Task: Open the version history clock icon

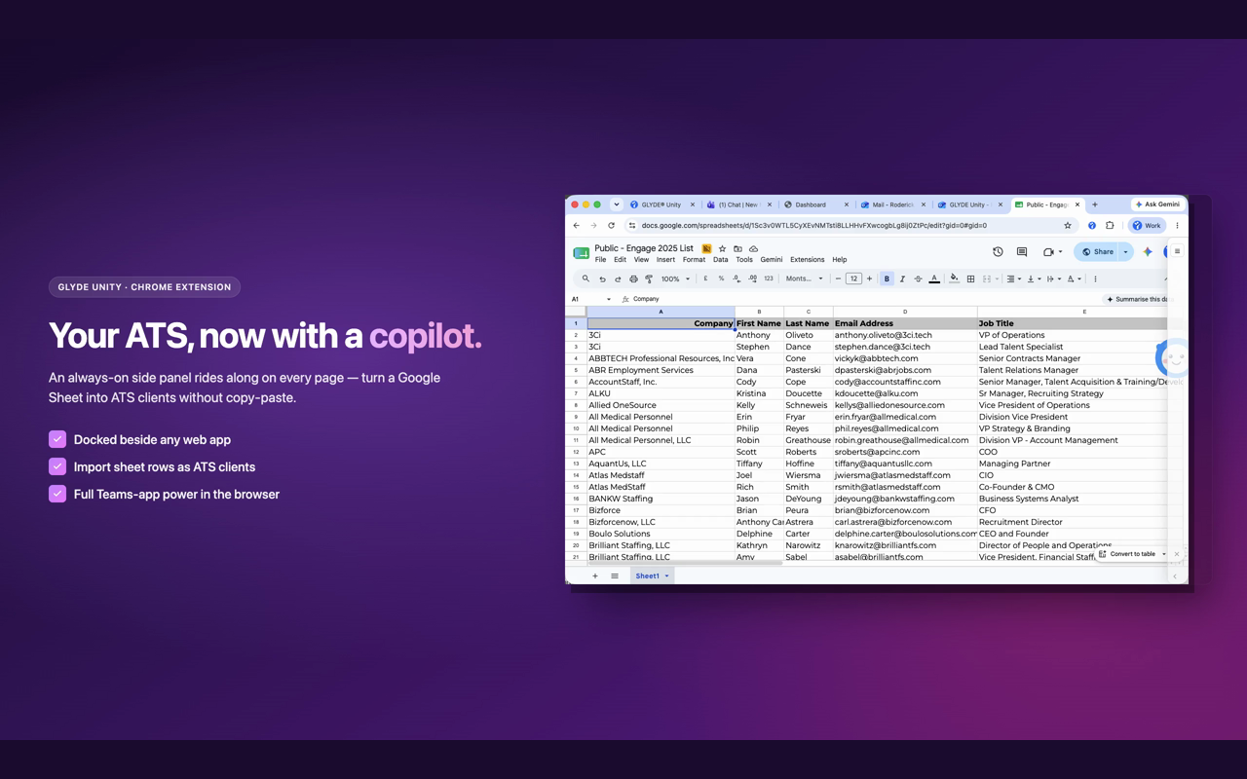Action: click(998, 252)
